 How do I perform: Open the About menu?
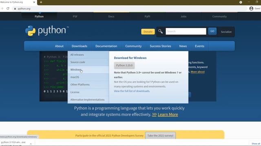click(59, 46)
